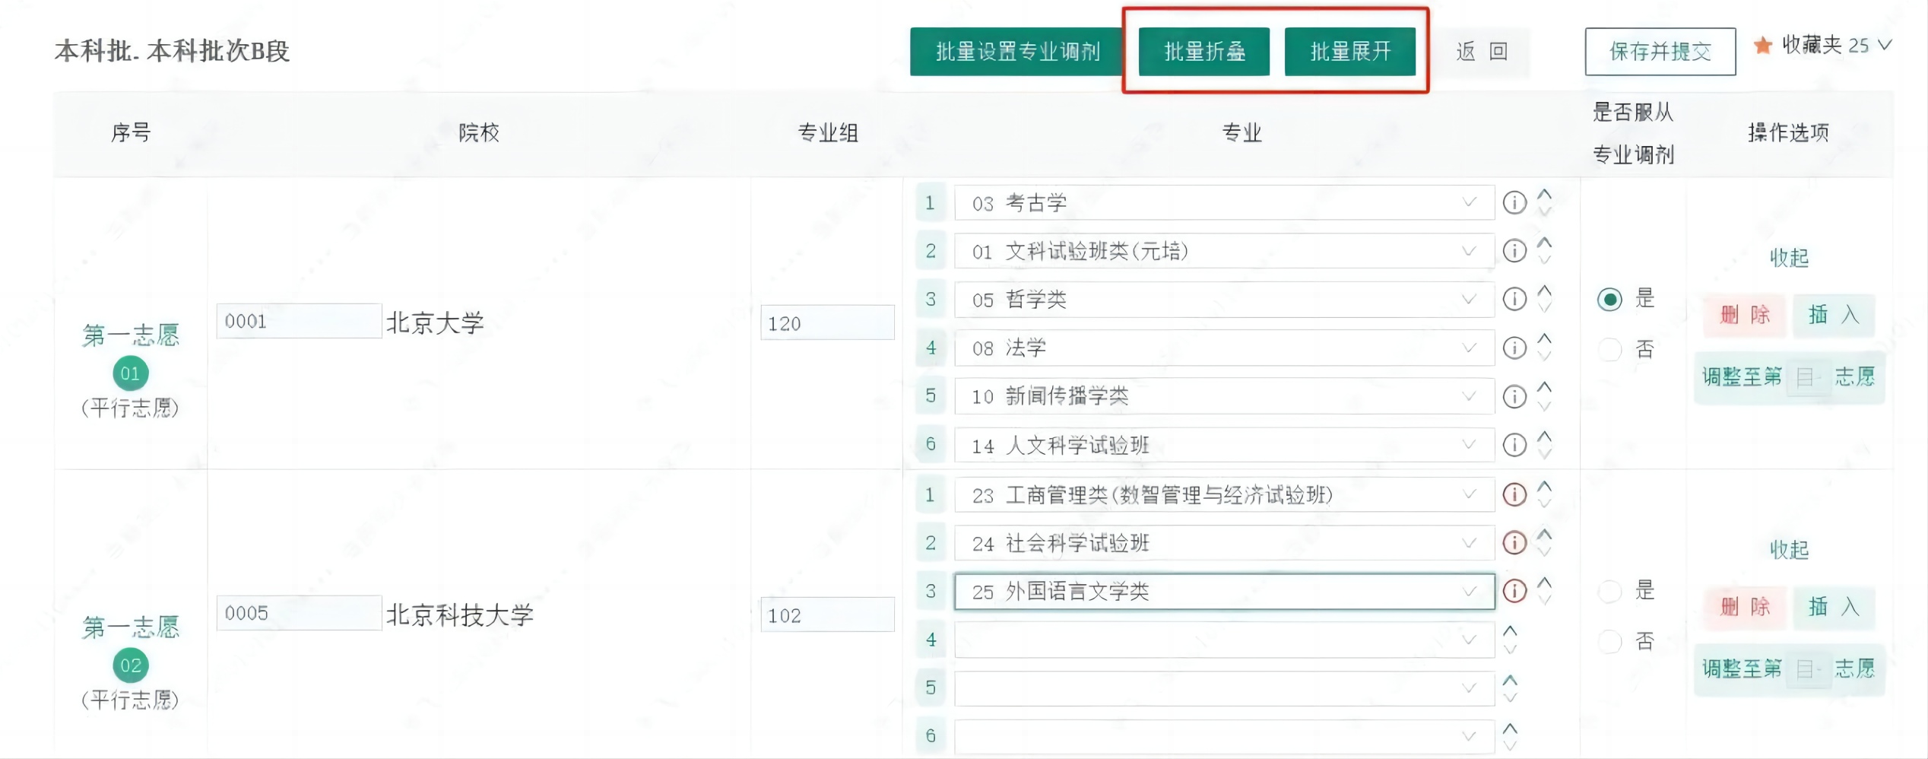This screenshot has width=1928, height=759.
Task: Reorder arrows for empty major slot 5
Action: [x=1510, y=688]
